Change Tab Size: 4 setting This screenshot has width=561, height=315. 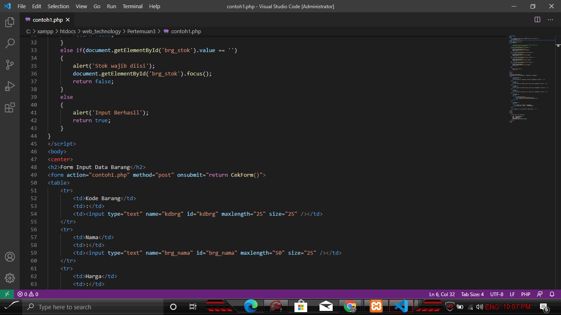pos(472,294)
